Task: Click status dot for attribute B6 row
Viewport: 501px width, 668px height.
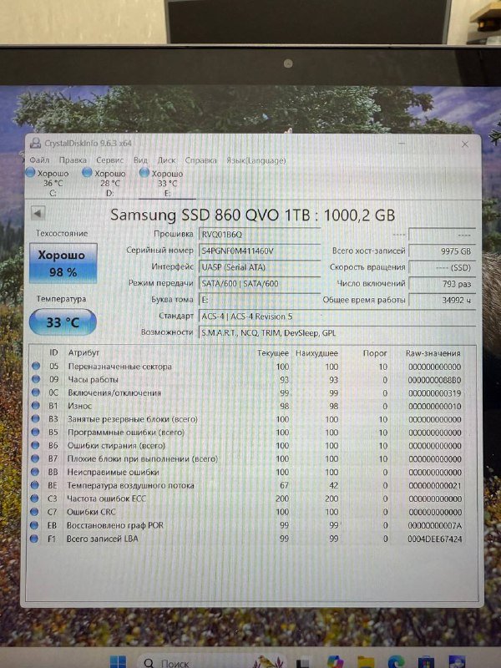Action: [x=35, y=445]
